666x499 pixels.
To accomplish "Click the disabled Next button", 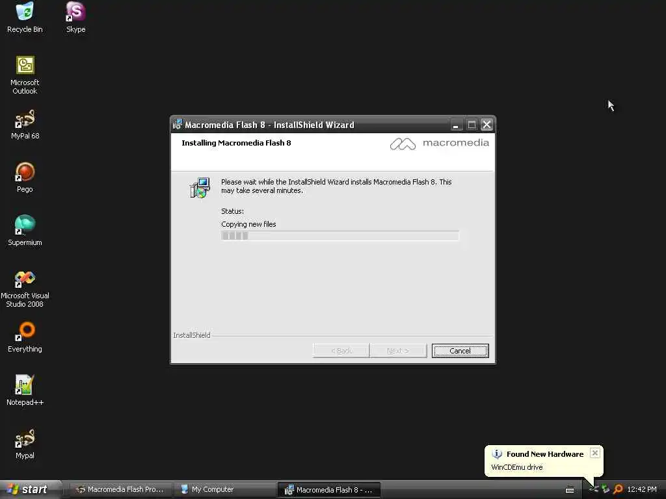I will tap(398, 351).
